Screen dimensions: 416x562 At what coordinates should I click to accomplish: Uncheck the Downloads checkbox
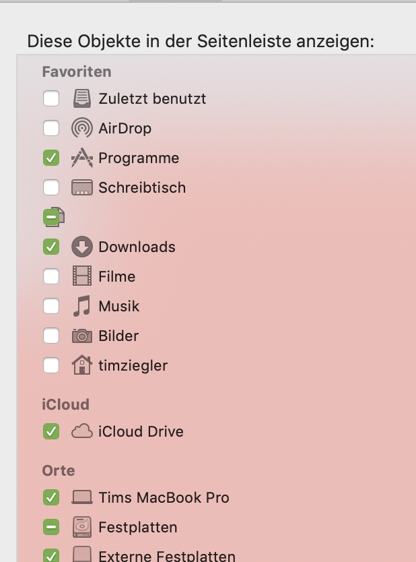(51, 247)
